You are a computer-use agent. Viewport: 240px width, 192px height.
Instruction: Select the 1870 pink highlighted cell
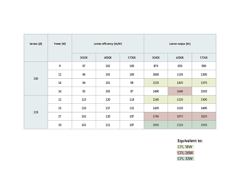click(180, 116)
